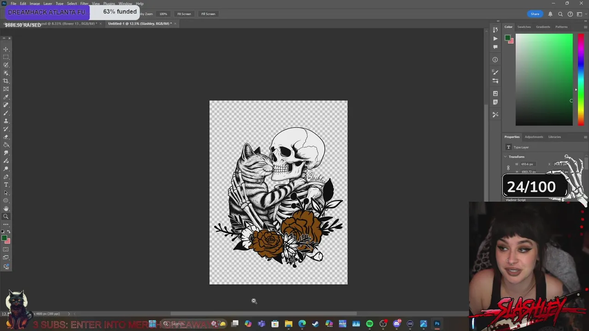589x331 pixels.
Task: Click the Share button
Action: (535, 14)
